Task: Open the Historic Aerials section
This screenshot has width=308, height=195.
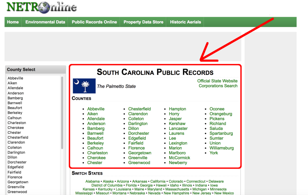Action: pyautogui.click(x=185, y=22)
